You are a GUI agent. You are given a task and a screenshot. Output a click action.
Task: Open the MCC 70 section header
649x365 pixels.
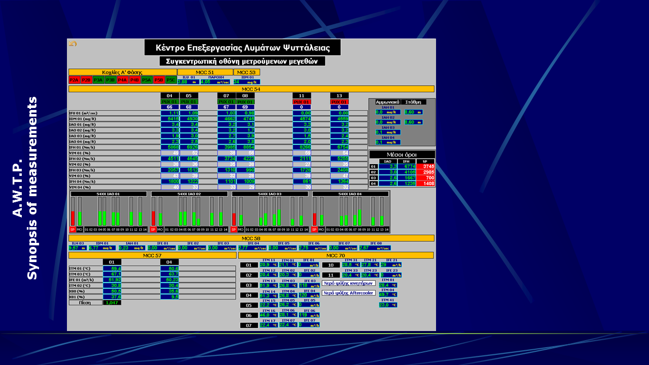tap(336, 255)
